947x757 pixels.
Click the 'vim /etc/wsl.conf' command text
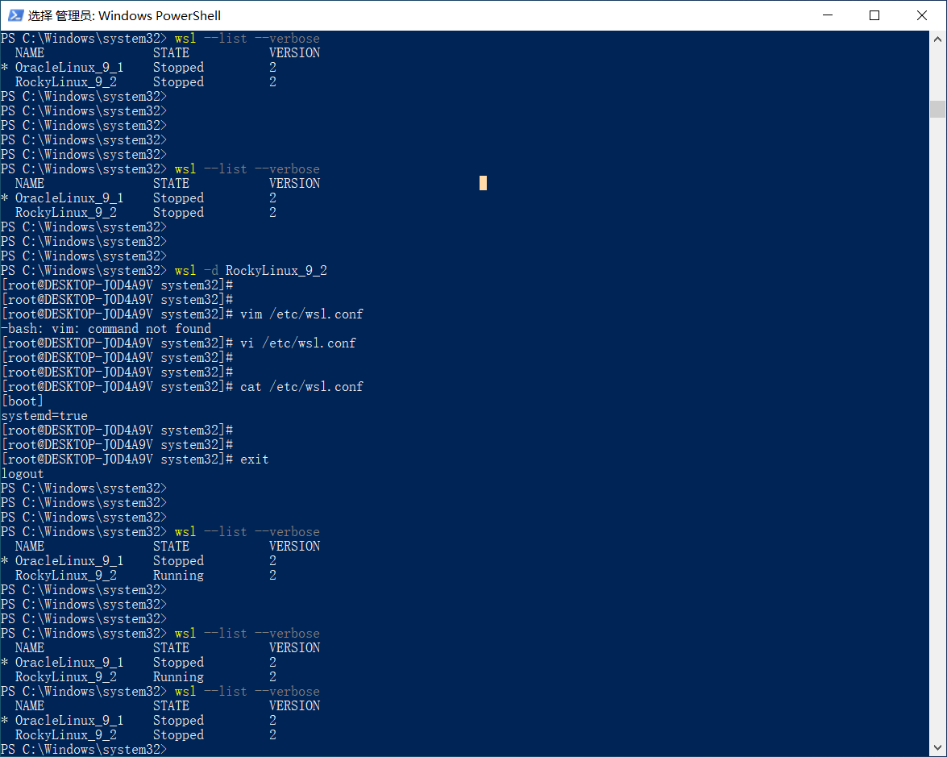point(301,314)
